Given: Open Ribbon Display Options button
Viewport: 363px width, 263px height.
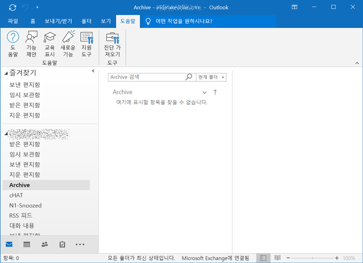Looking at the screenshot, I should (x=295, y=7).
